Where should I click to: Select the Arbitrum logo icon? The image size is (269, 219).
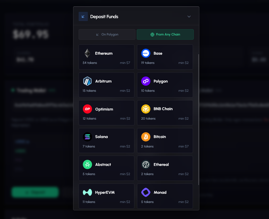coord(87,81)
